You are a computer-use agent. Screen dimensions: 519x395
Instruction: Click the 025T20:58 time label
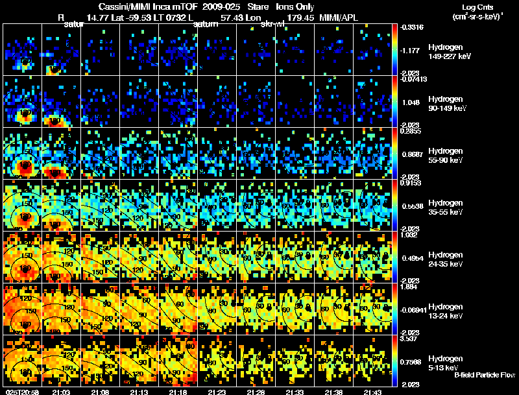pyautogui.click(x=22, y=392)
